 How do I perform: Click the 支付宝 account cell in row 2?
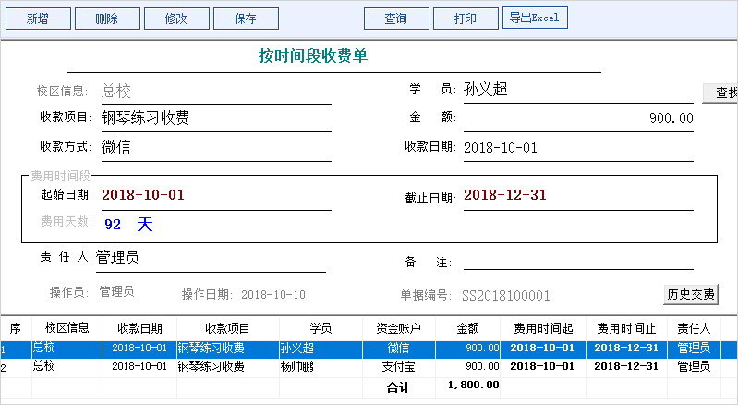point(399,366)
